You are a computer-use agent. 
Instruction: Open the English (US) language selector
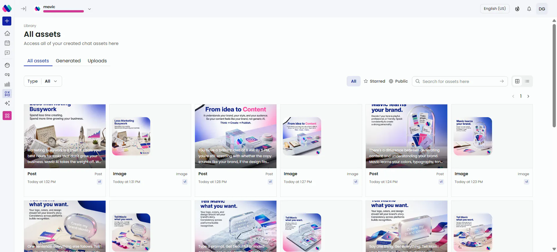pyautogui.click(x=495, y=9)
